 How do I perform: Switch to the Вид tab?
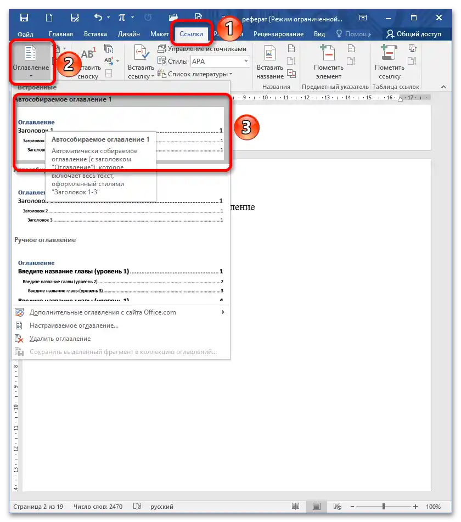(x=319, y=34)
